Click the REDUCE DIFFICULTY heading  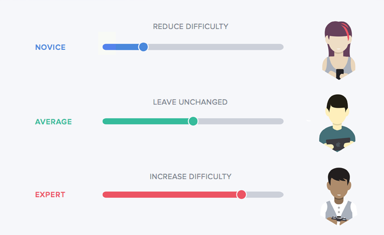tap(190, 26)
